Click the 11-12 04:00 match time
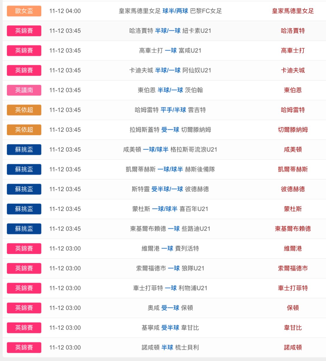Screen dimensions: 326x361 pyautogui.click(x=65, y=11)
